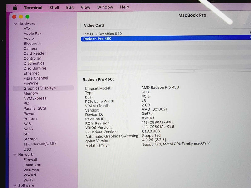Select ATA in the sidebar
251x188 pixels.
pos(27,29)
